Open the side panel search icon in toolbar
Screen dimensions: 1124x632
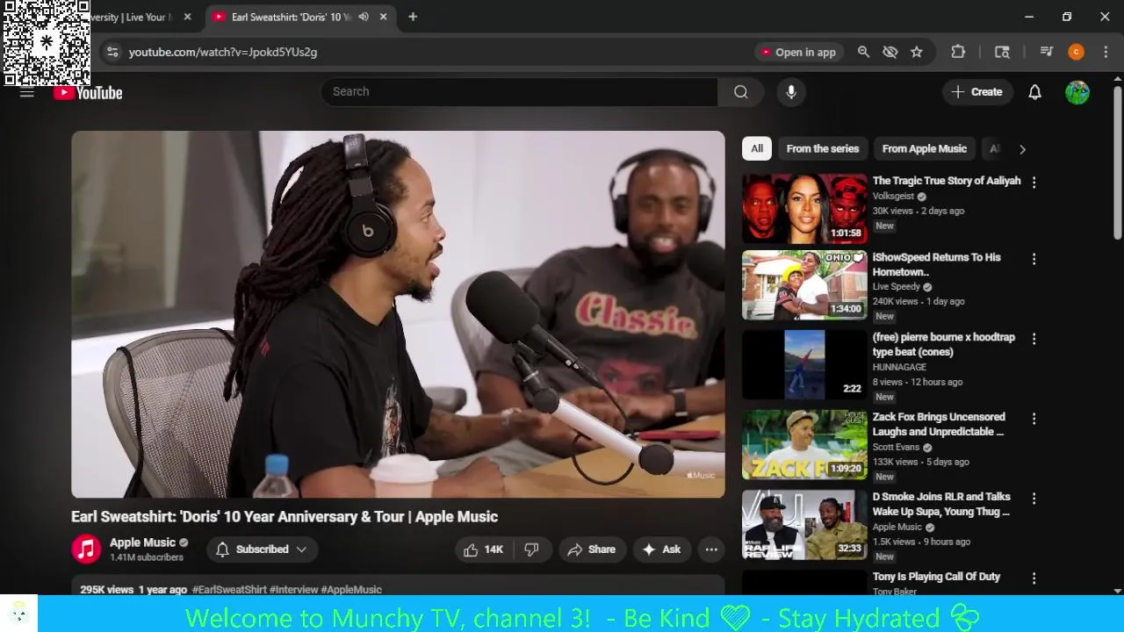1002,52
